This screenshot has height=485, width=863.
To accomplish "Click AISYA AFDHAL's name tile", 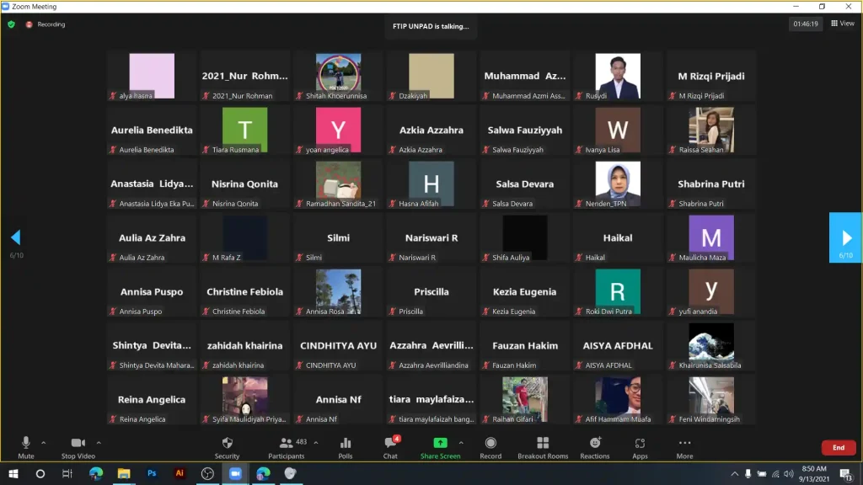I will coord(618,345).
